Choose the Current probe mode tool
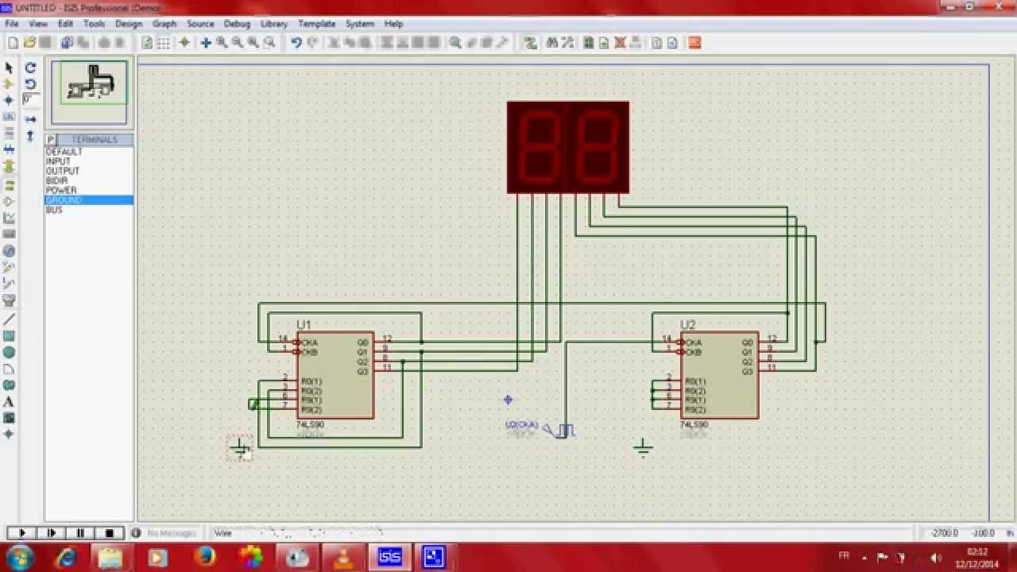The height and width of the screenshot is (572, 1017). (10, 284)
